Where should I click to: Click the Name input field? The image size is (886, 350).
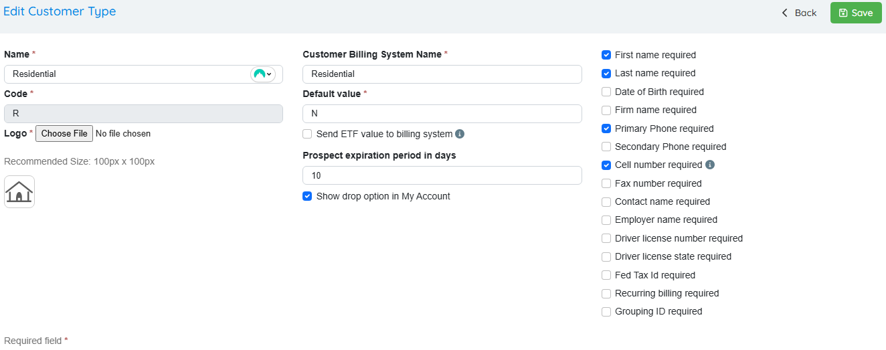coord(127,74)
